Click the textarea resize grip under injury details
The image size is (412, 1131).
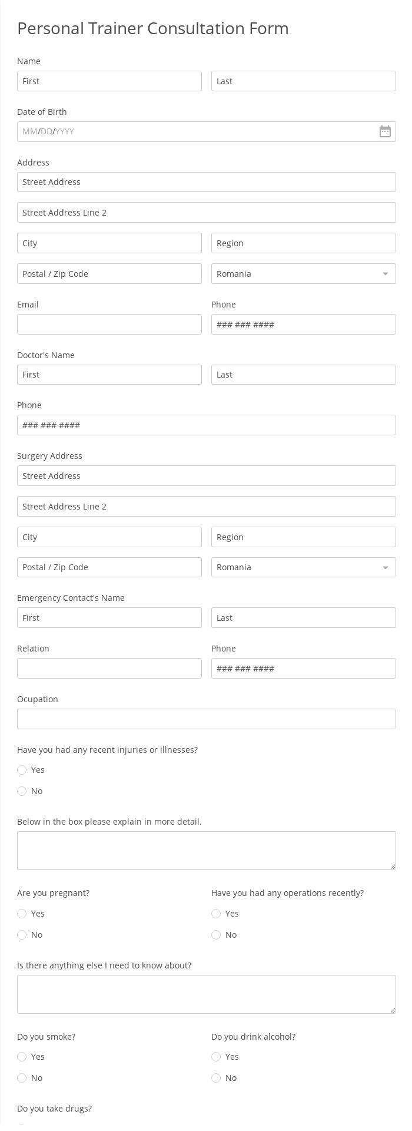[393, 866]
